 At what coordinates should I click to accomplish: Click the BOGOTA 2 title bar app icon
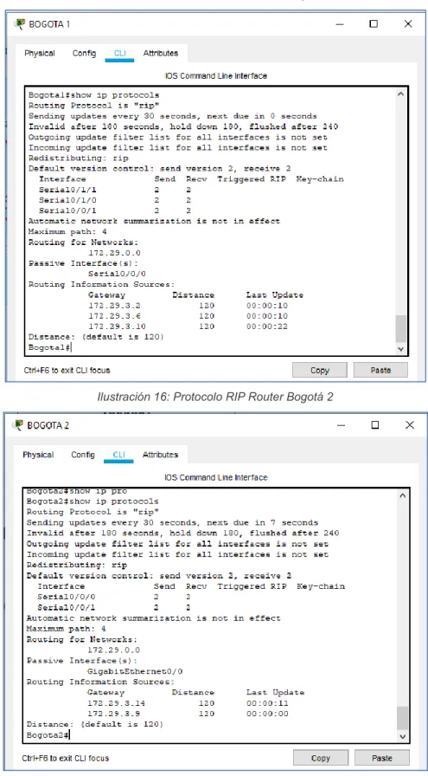pos(19,424)
